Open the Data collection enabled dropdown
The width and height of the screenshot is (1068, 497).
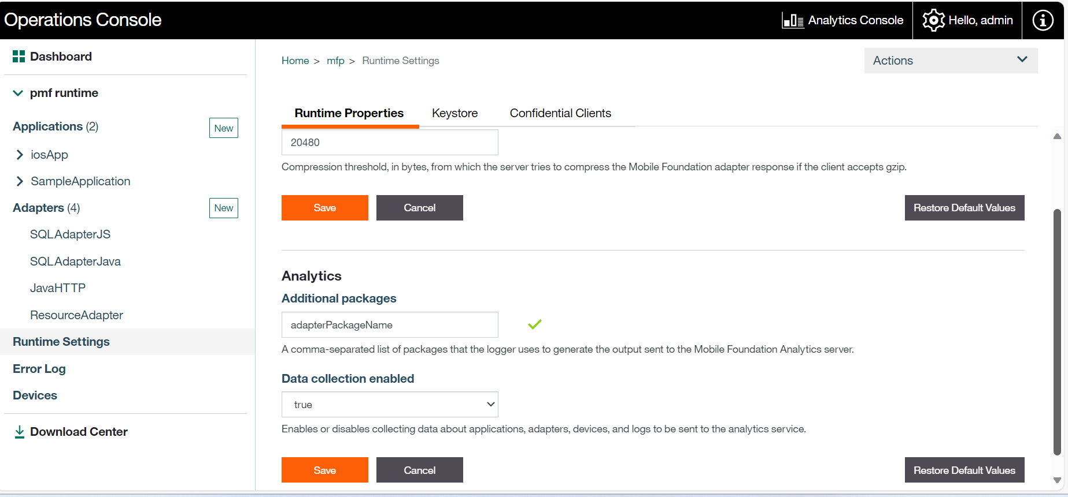point(390,405)
